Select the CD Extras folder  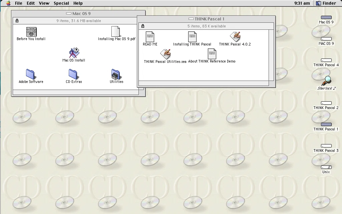(x=73, y=74)
